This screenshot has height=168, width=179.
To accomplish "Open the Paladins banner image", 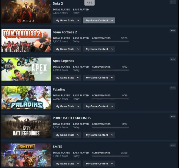I will point(26,98).
